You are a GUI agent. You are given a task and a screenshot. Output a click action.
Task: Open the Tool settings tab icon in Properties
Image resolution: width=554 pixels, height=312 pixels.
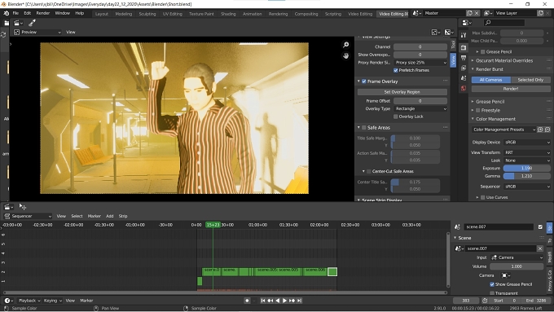[464, 35]
